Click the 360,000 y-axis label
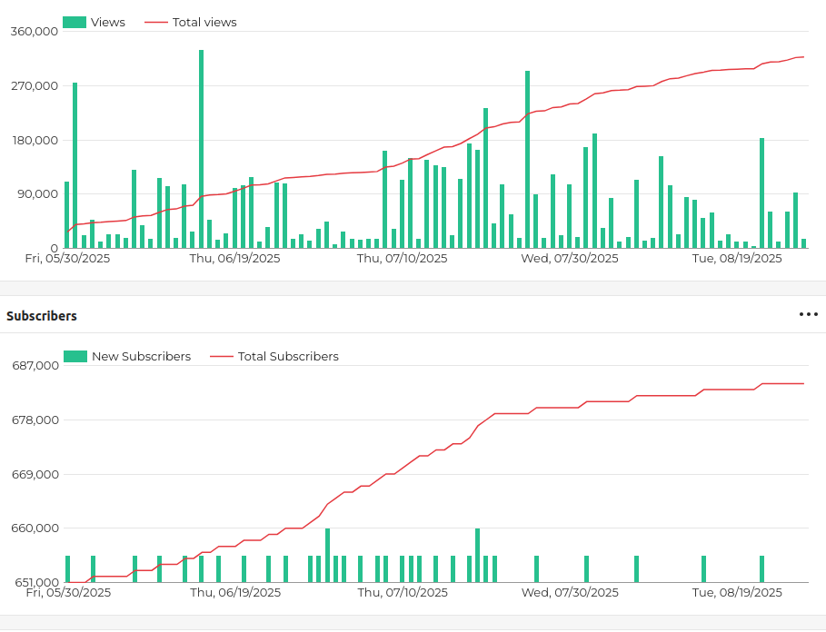Image resolution: width=826 pixels, height=632 pixels. (x=35, y=32)
